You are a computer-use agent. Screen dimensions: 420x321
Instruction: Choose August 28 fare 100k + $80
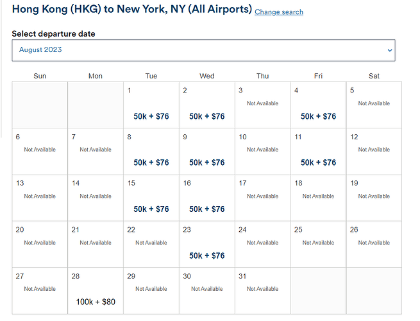point(96,302)
